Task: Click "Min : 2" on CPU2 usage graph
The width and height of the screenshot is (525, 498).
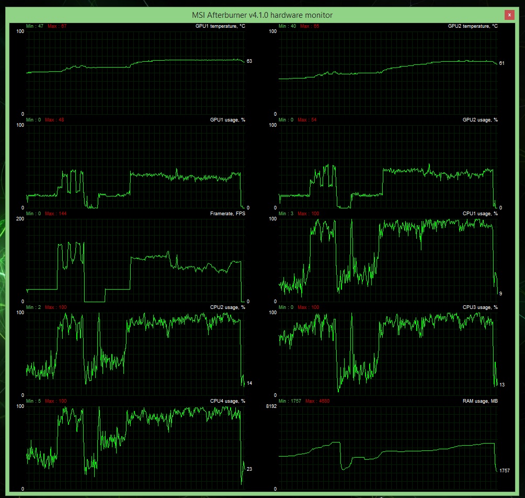Action: pos(33,307)
